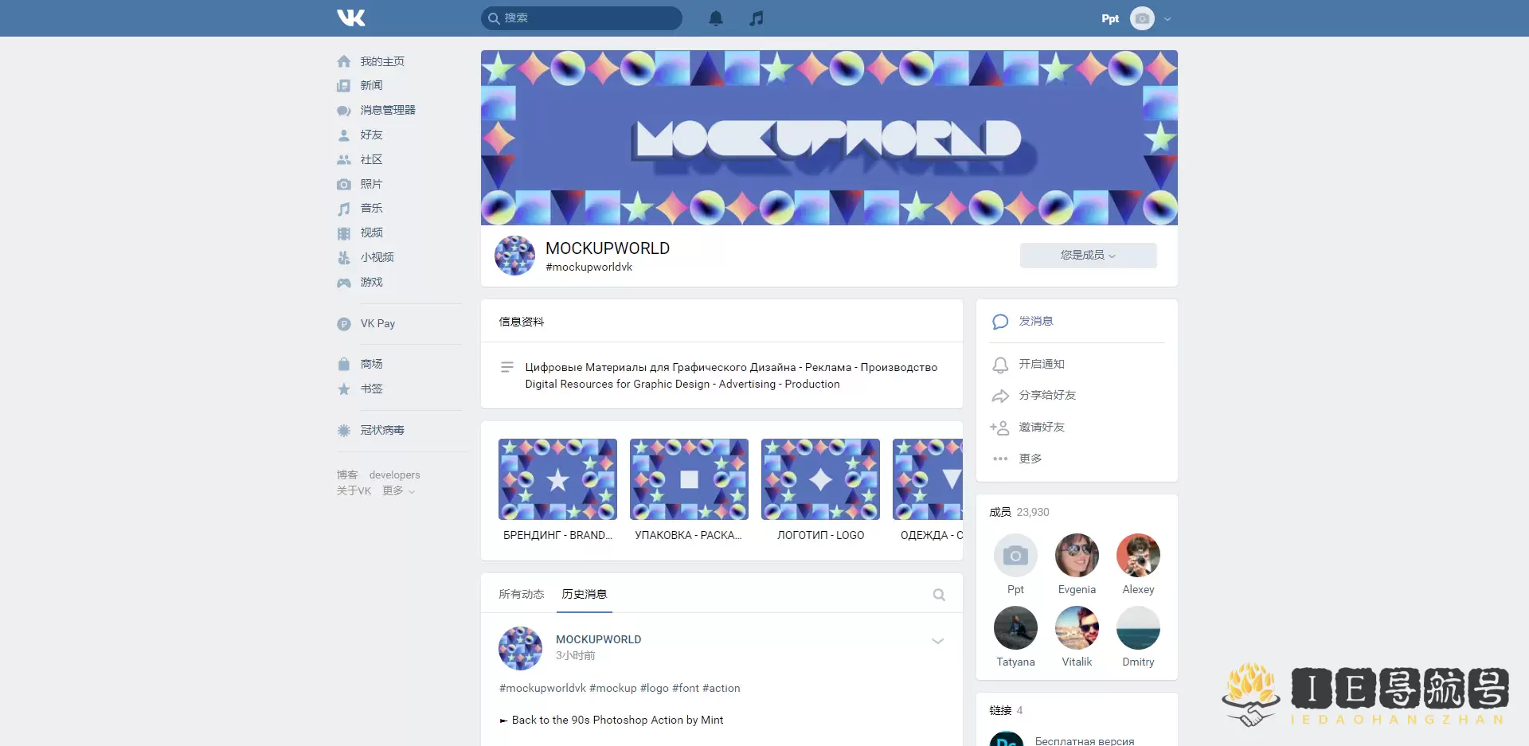Open the Ppt profile menu arrow
Screen dimensions: 1529x746
click(x=1167, y=18)
